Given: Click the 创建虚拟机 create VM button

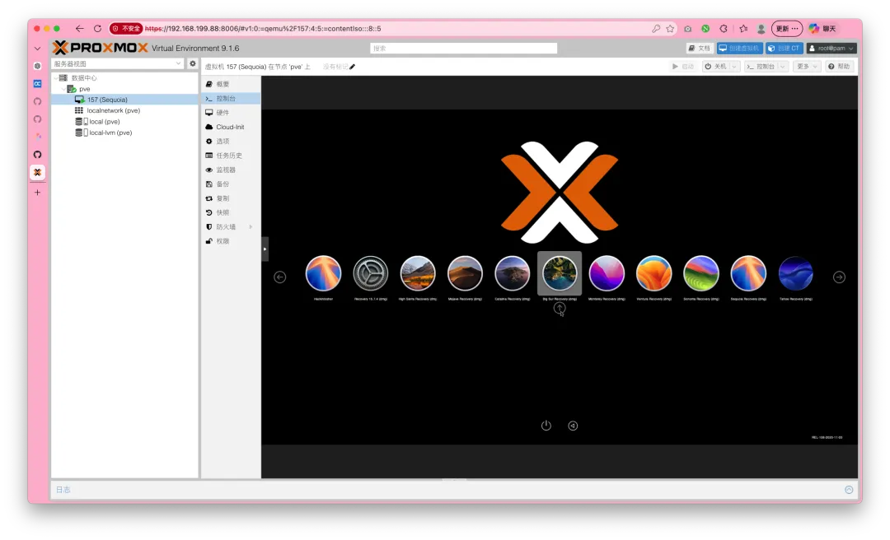Looking at the screenshot, I should 739,49.
